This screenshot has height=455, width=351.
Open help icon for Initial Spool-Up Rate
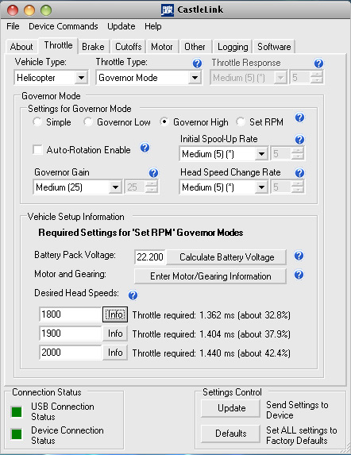299,140
